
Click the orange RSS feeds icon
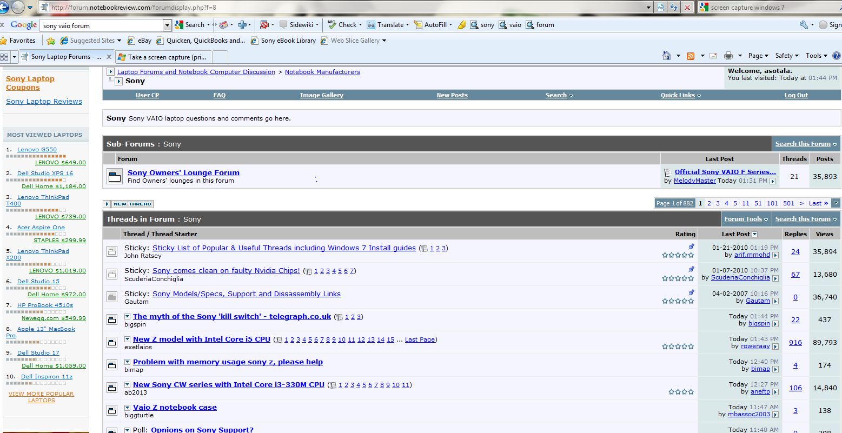691,56
